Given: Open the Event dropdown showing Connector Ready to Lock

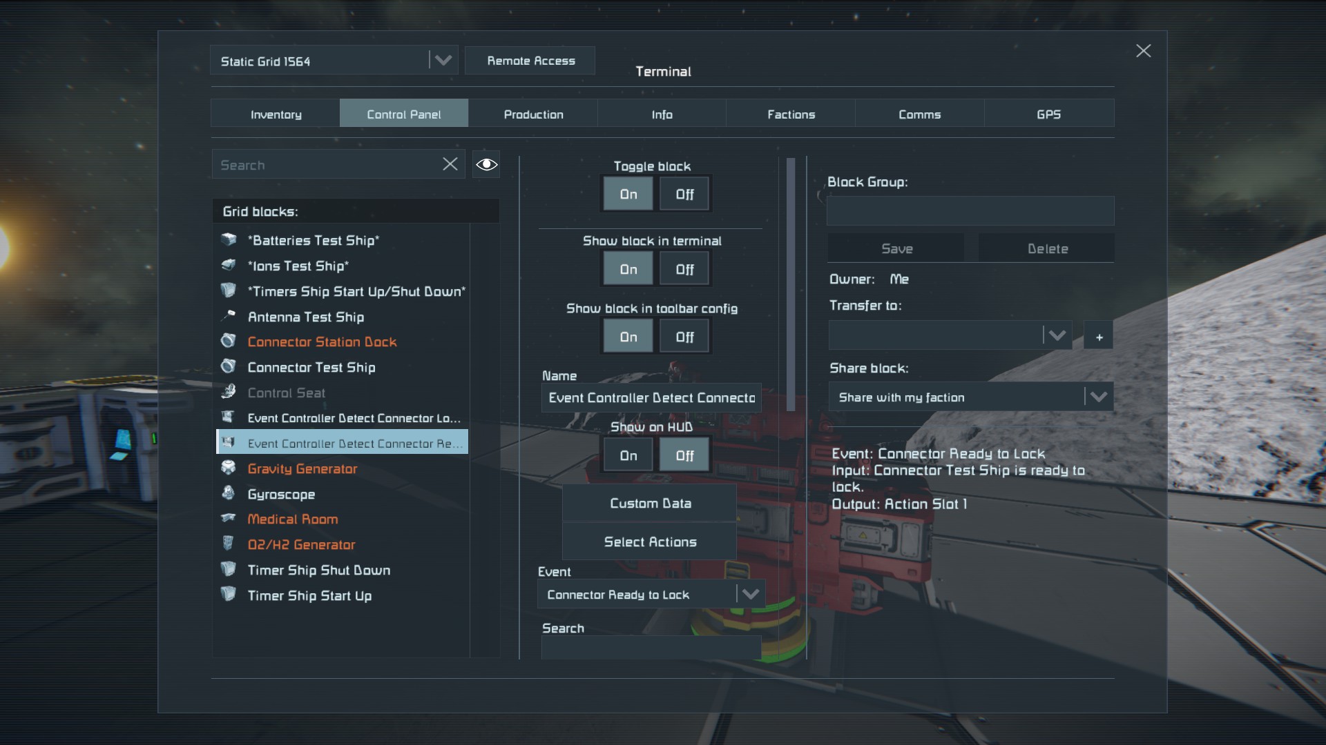Looking at the screenshot, I should (651, 594).
